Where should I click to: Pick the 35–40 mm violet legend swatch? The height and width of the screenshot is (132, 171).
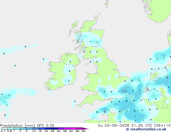pos(67,128)
